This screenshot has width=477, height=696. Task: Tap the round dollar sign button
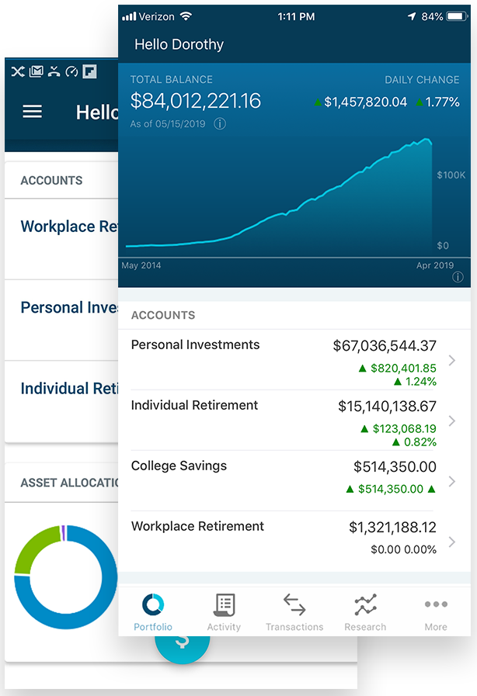[182, 643]
